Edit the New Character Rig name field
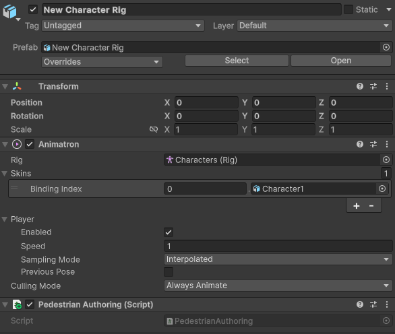395x334 pixels. [x=191, y=10]
